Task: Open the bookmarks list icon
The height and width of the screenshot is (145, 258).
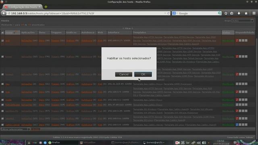Action: point(232,13)
